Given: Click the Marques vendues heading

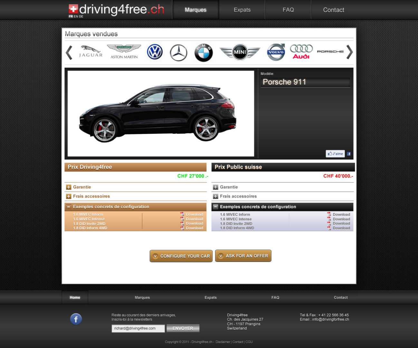Looking at the screenshot, I should pos(91,34).
